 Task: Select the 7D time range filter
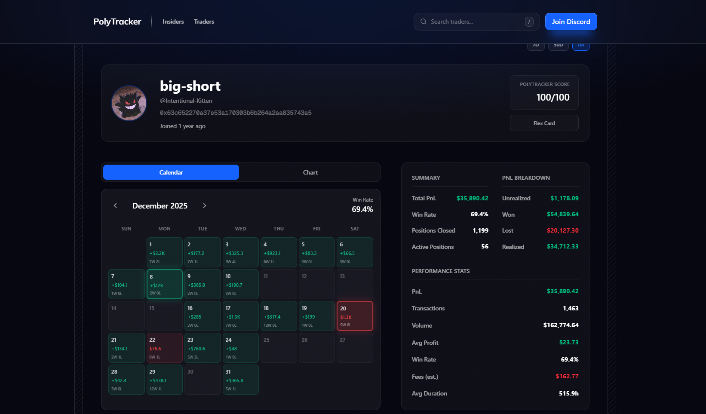[536, 46]
